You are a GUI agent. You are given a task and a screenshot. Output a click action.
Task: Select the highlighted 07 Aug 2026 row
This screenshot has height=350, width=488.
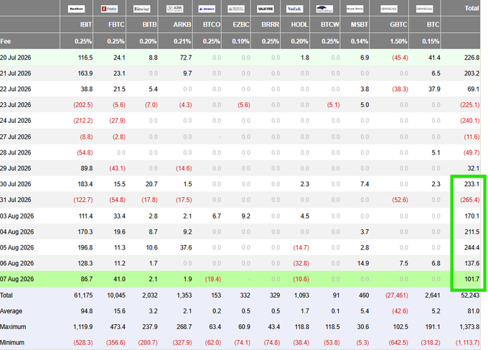(240, 279)
